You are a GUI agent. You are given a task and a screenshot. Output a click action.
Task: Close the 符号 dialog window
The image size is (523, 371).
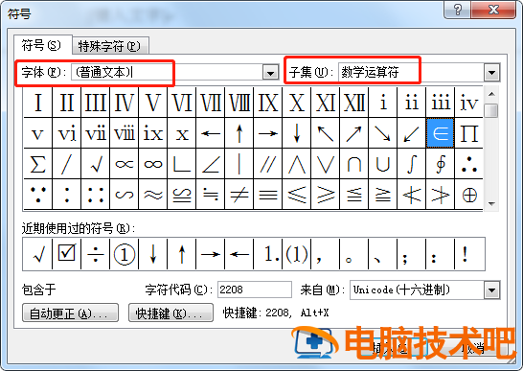(x=493, y=10)
